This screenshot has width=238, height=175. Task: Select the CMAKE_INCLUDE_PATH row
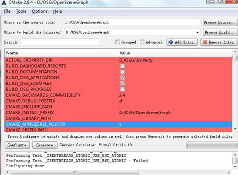(118, 107)
